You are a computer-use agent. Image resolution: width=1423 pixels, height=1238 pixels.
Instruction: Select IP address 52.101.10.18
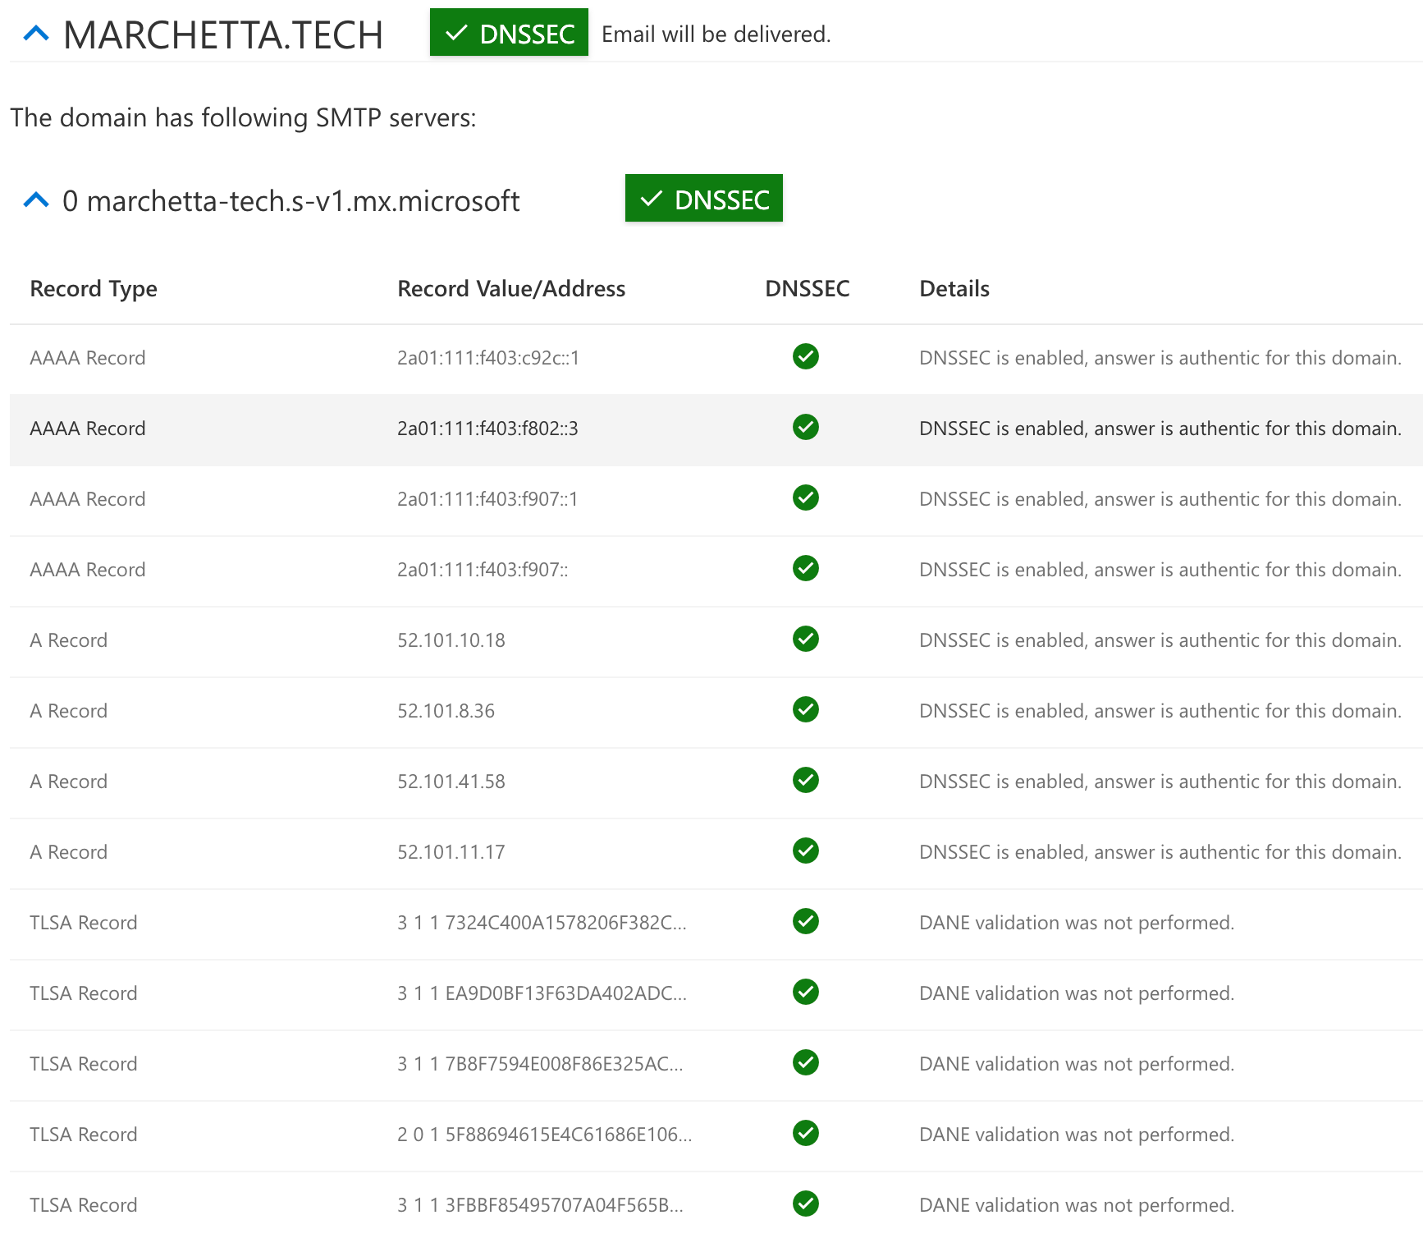(x=451, y=640)
